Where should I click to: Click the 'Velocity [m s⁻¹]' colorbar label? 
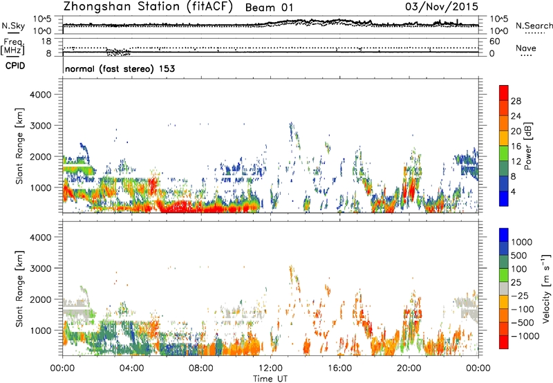pos(546,288)
